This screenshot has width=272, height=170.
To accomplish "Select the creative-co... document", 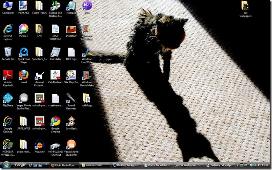I will click(x=55, y=100).
